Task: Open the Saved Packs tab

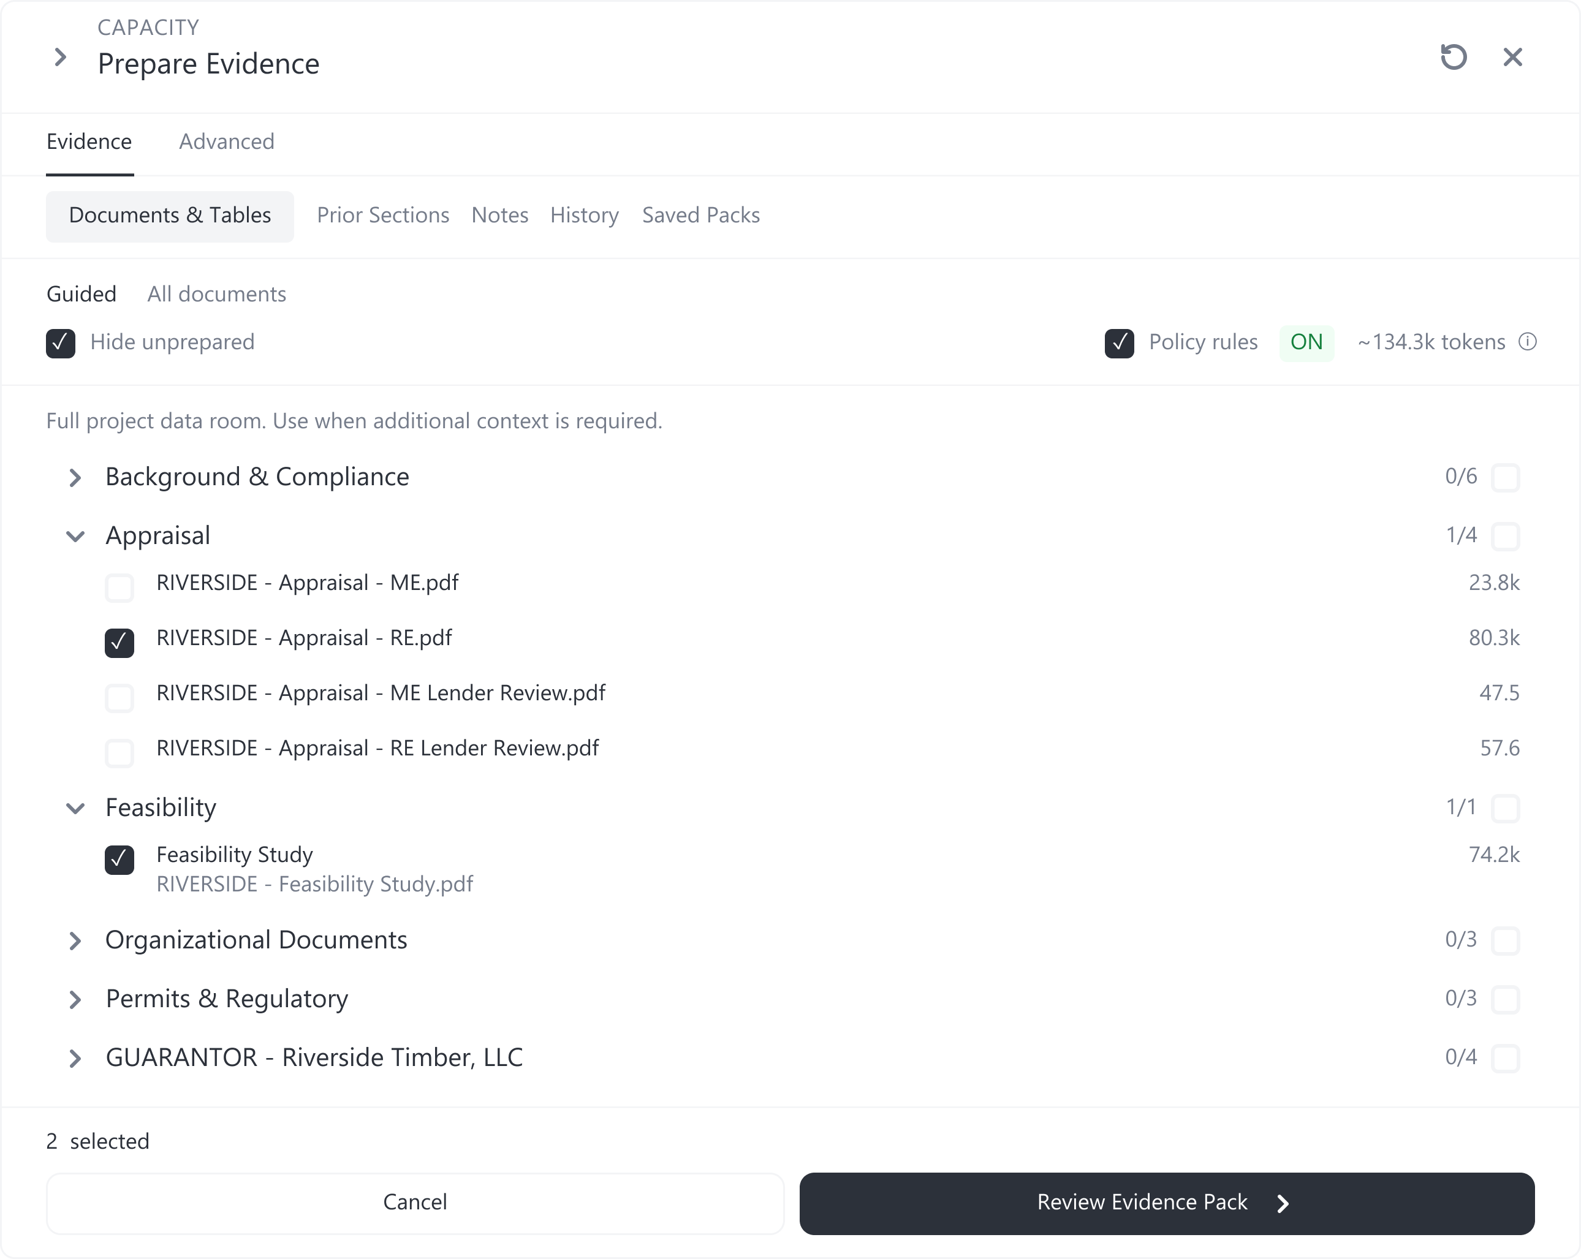Action: click(x=700, y=216)
